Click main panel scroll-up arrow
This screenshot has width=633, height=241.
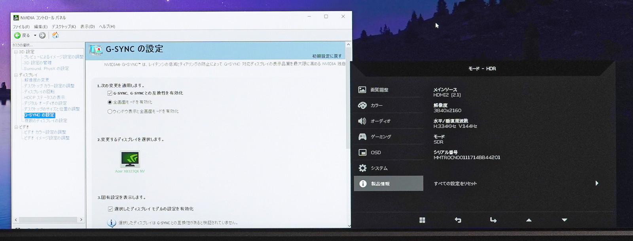click(349, 45)
